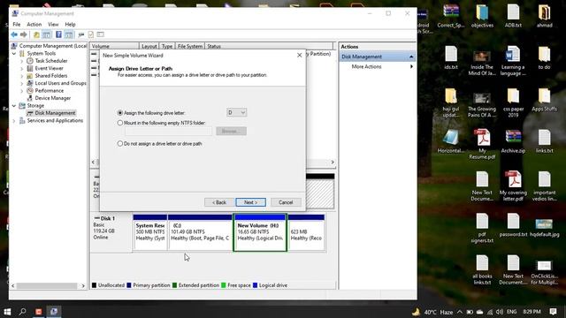Select the Apps Stuffs desktop folder
The image size is (566, 318).
pyautogui.click(x=544, y=100)
